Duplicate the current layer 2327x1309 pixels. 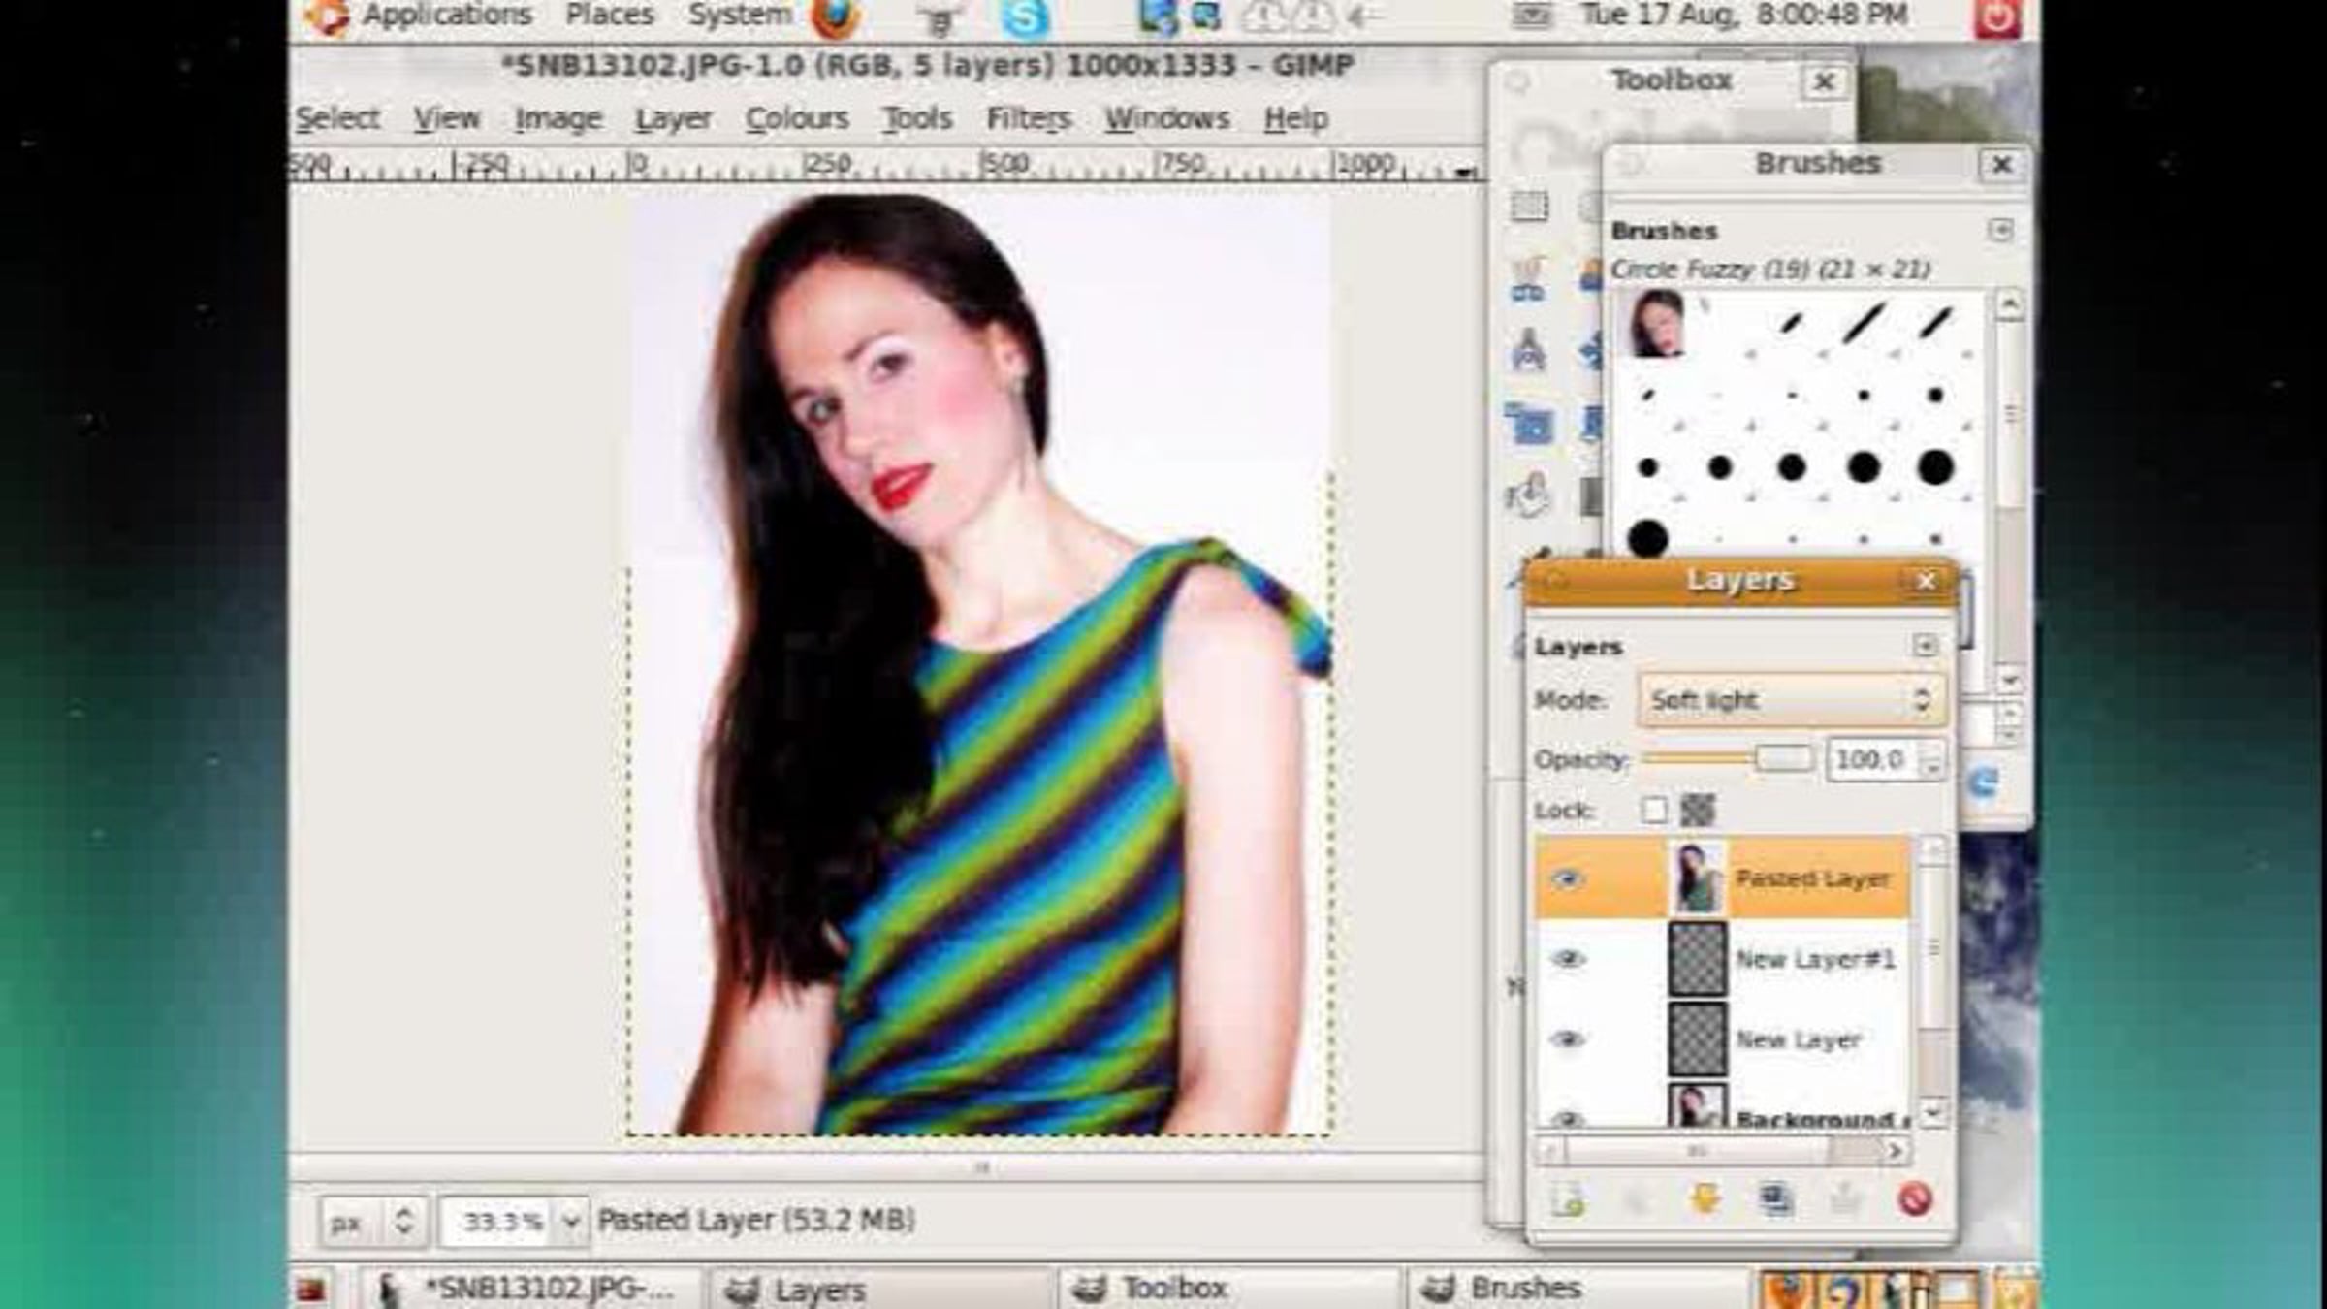[x=1775, y=1200]
